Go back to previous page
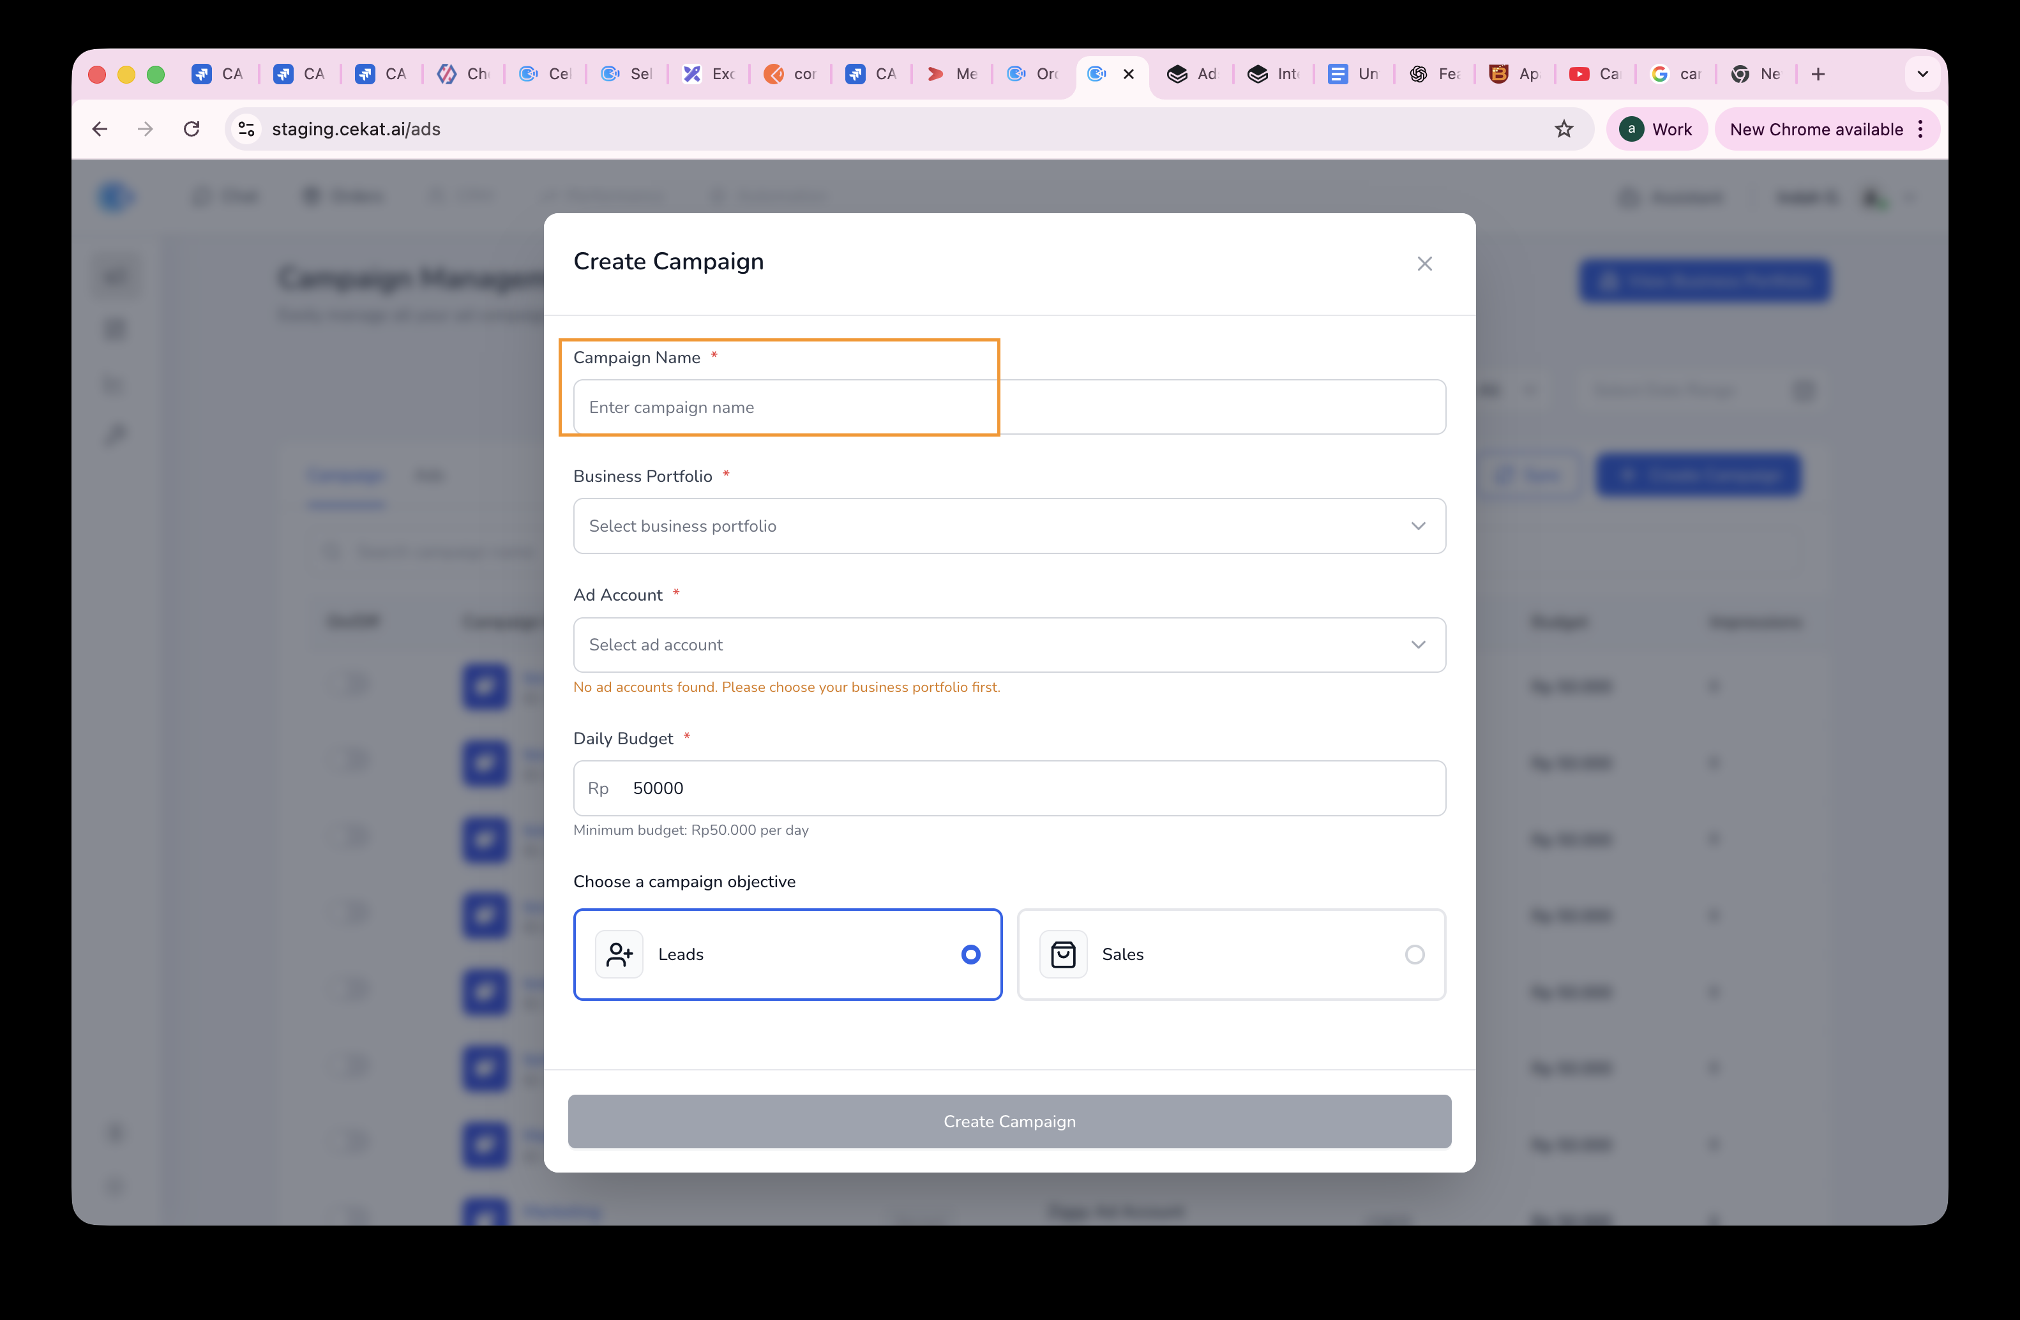Image resolution: width=2020 pixels, height=1320 pixels. pos(100,129)
